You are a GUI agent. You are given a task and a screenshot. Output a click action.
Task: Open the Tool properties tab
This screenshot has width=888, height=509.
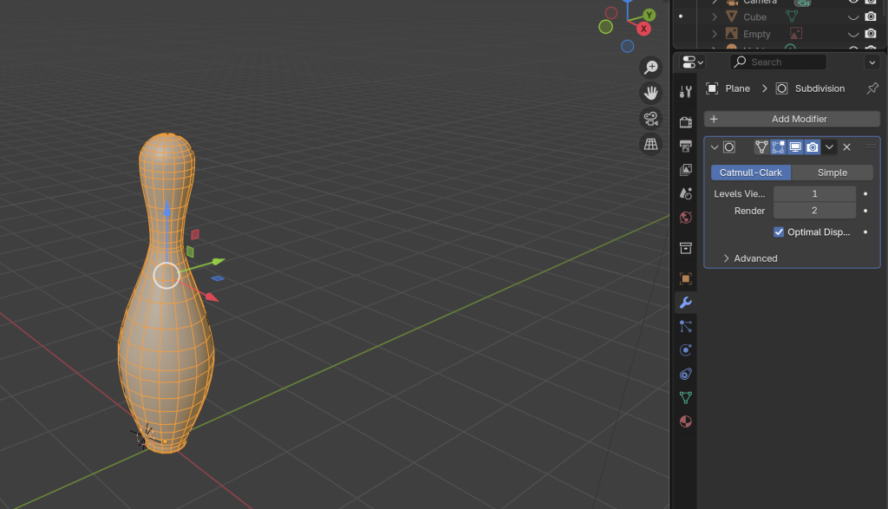(x=685, y=92)
